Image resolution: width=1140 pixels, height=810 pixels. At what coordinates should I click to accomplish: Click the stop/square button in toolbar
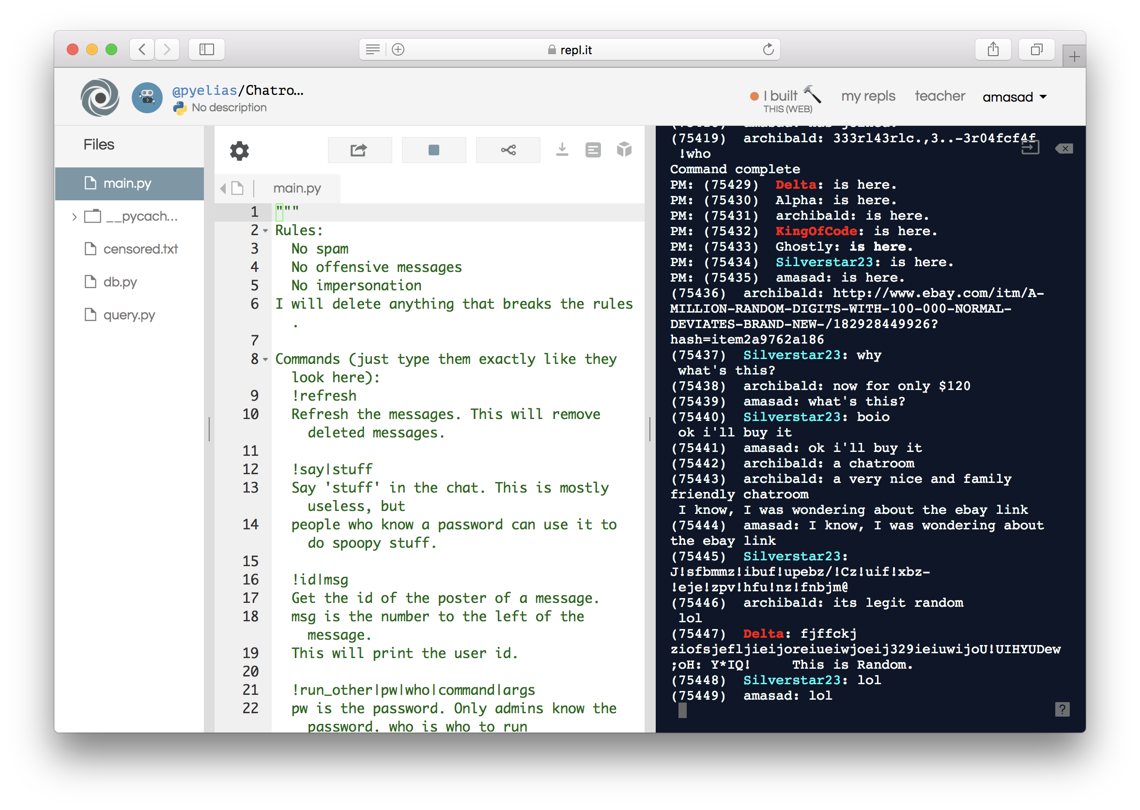[431, 149]
